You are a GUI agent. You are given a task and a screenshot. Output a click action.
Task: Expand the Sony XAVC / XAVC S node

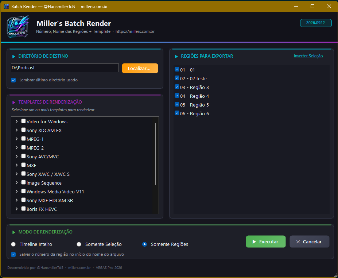[x=17, y=174]
